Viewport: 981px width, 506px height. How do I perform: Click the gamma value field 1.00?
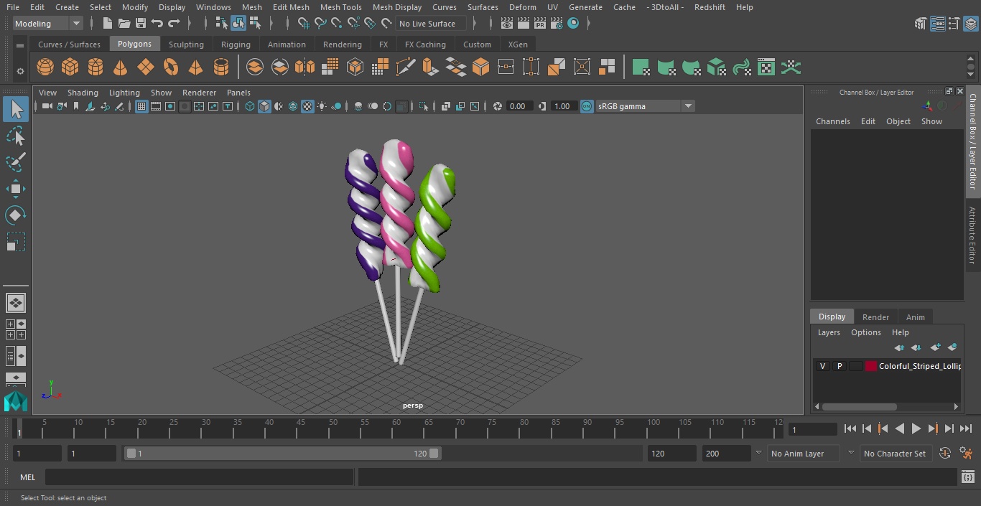click(562, 106)
